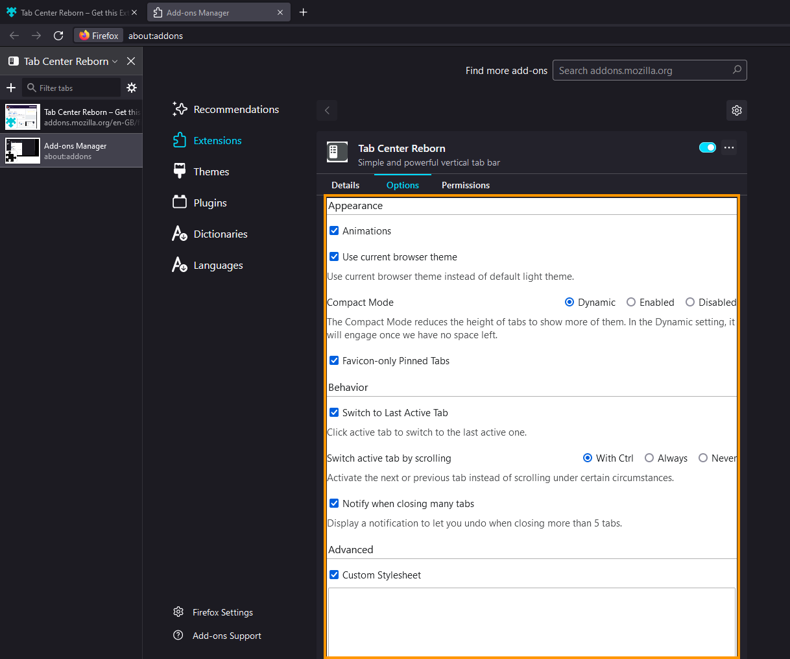This screenshot has width=790, height=659.
Task: Click the browser forward arrow
Action: tap(36, 36)
